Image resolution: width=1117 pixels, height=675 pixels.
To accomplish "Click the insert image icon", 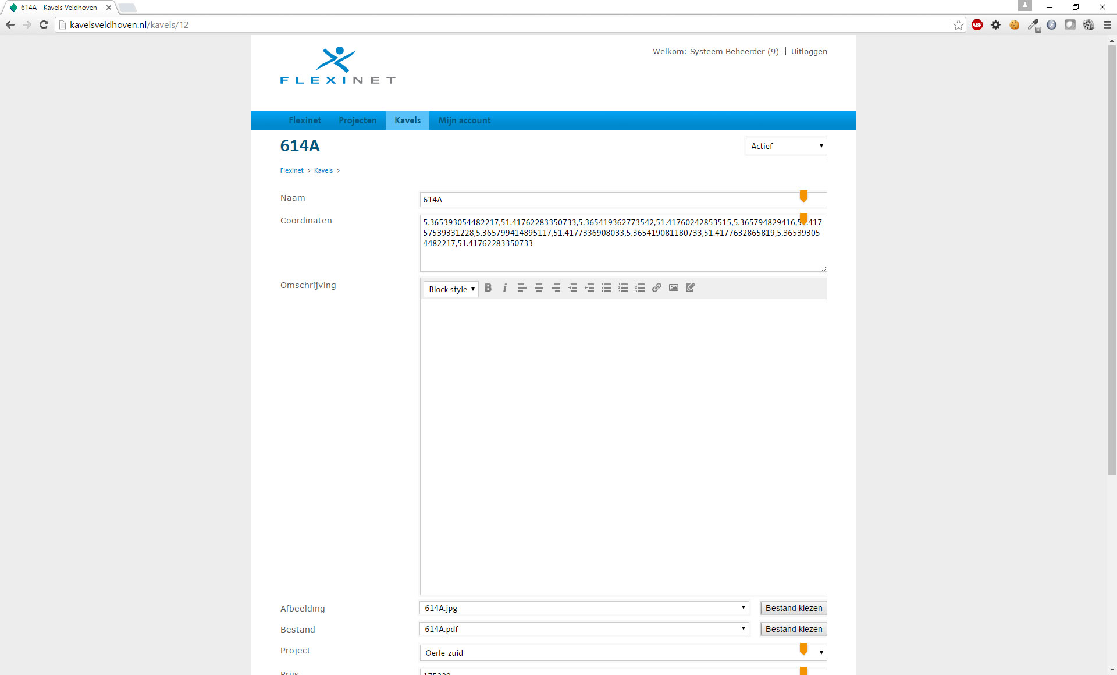I will [674, 288].
